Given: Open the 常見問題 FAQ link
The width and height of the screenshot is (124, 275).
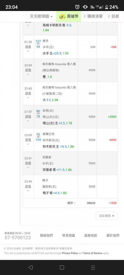Looking at the screenshot, I should [69, 236].
